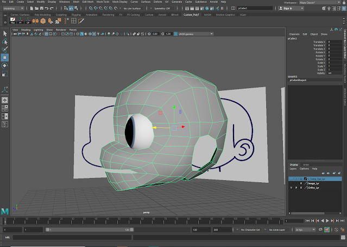This screenshot has height=247, width=347.
Task: Activate the Lasso Select tool
Action: (5, 41)
